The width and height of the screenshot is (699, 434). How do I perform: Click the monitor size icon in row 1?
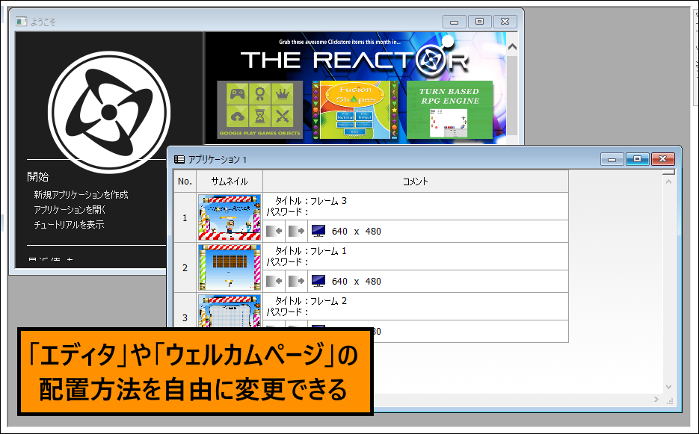(318, 232)
